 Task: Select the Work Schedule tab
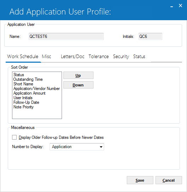(x=23, y=56)
